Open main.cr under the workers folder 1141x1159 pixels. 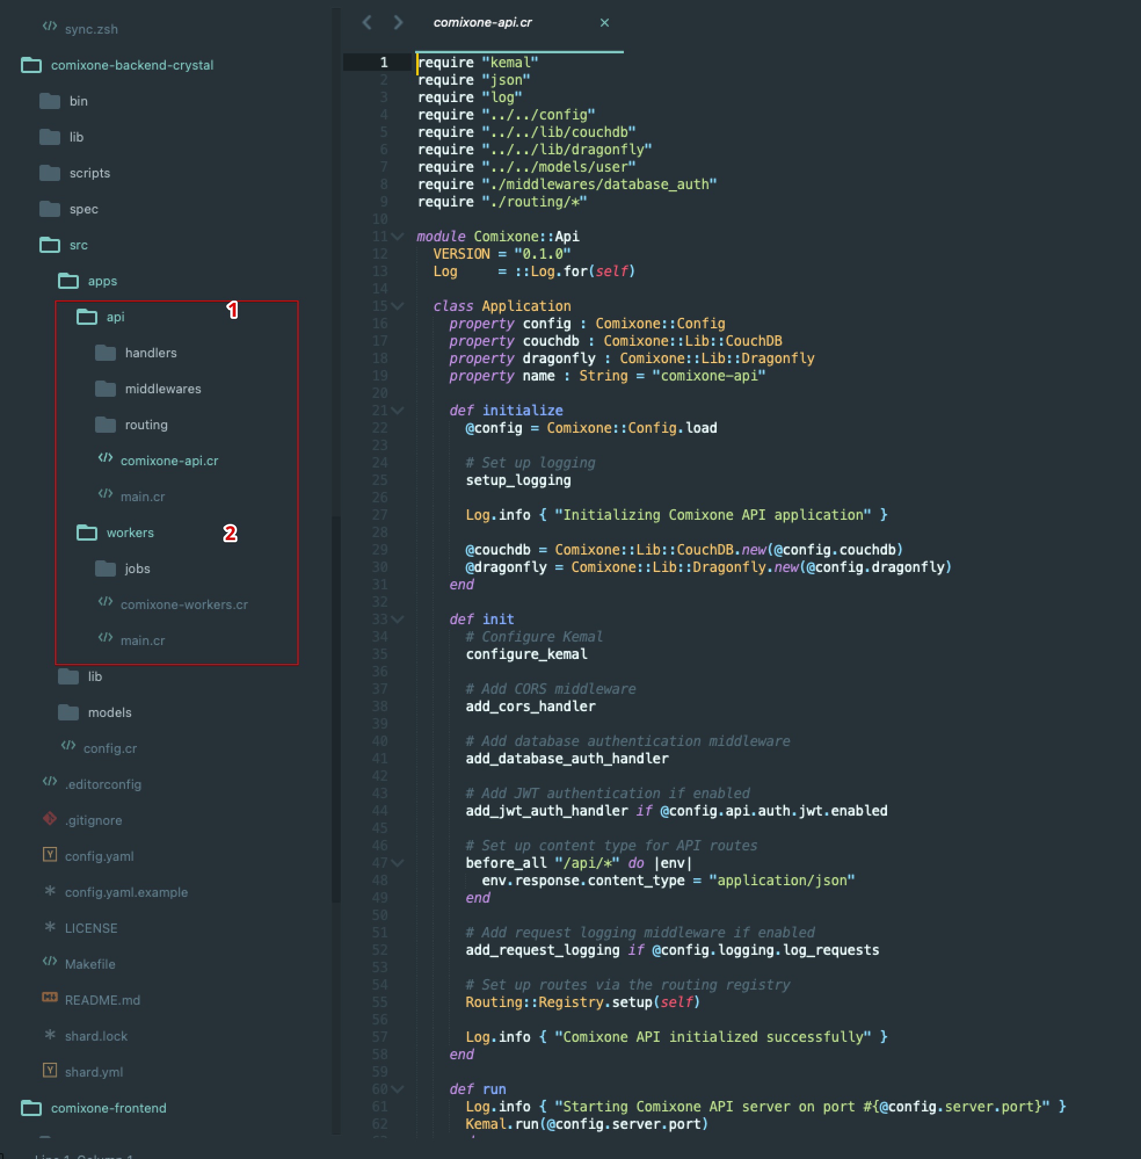[143, 640]
